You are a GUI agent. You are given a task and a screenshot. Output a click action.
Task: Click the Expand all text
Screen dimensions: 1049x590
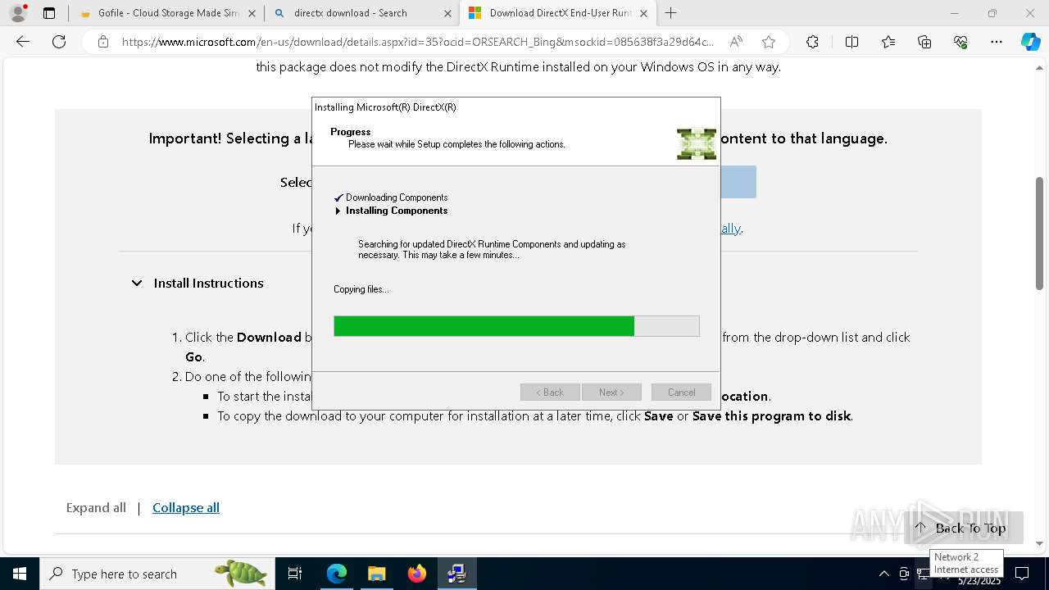tap(96, 507)
